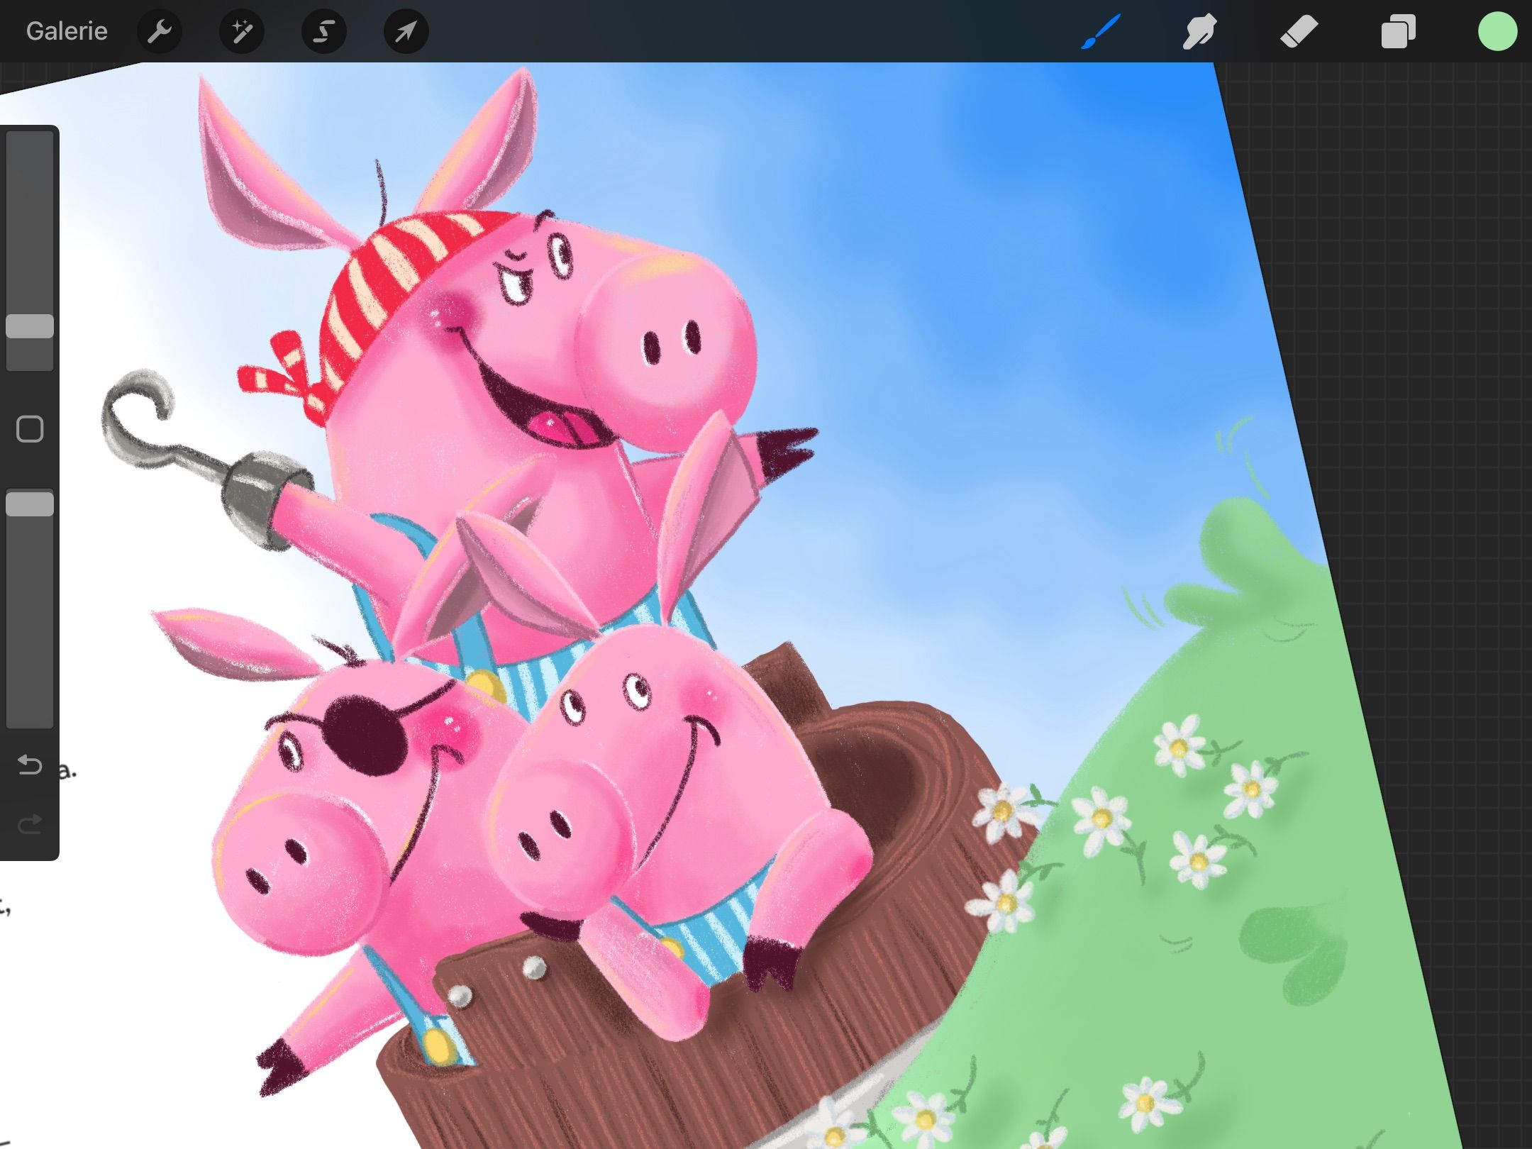1532x1149 pixels.
Task: Select the Brush tool
Action: [x=1101, y=31]
